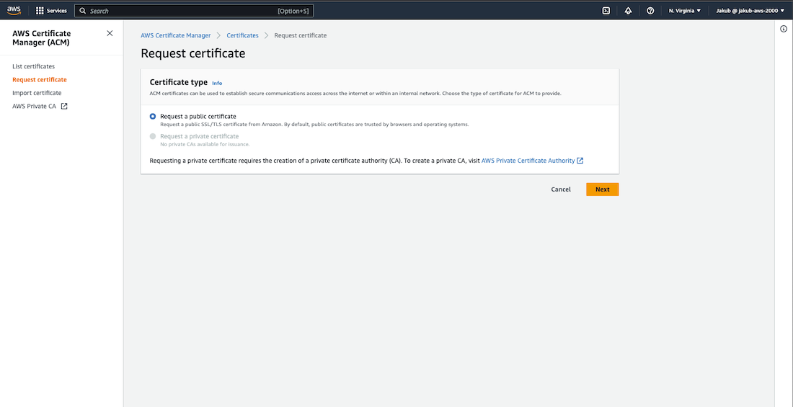The width and height of the screenshot is (793, 407).
Task: Expand the N. Virginia region dropdown
Action: tap(684, 11)
